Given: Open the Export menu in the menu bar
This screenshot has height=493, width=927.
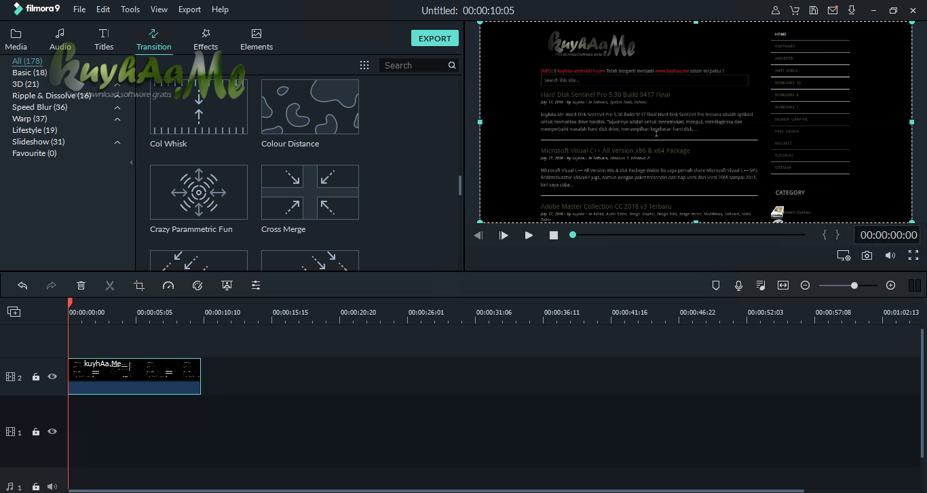Looking at the screenshot, I should pyautogui.click(x=189, y=9).
